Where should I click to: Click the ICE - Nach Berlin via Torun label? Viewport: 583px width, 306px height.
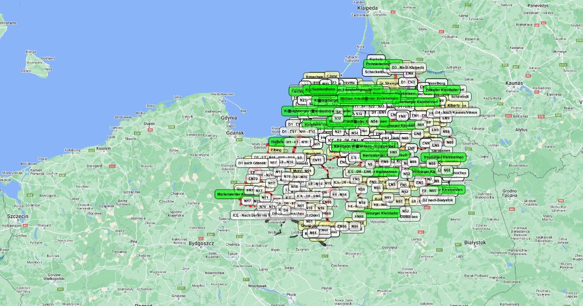tap(252, 215)
